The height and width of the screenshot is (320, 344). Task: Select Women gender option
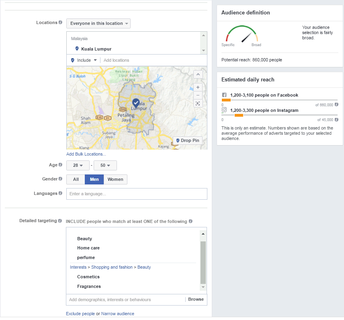[x=115, y=179]
